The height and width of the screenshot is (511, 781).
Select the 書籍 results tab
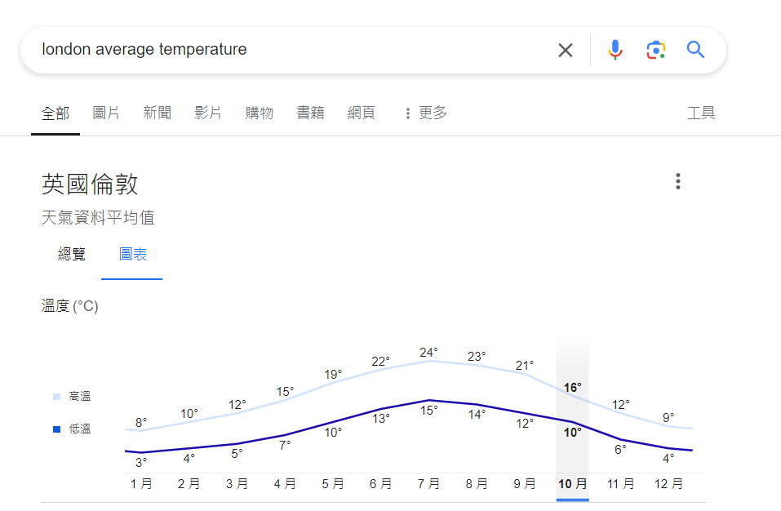(x=310, y=113)
